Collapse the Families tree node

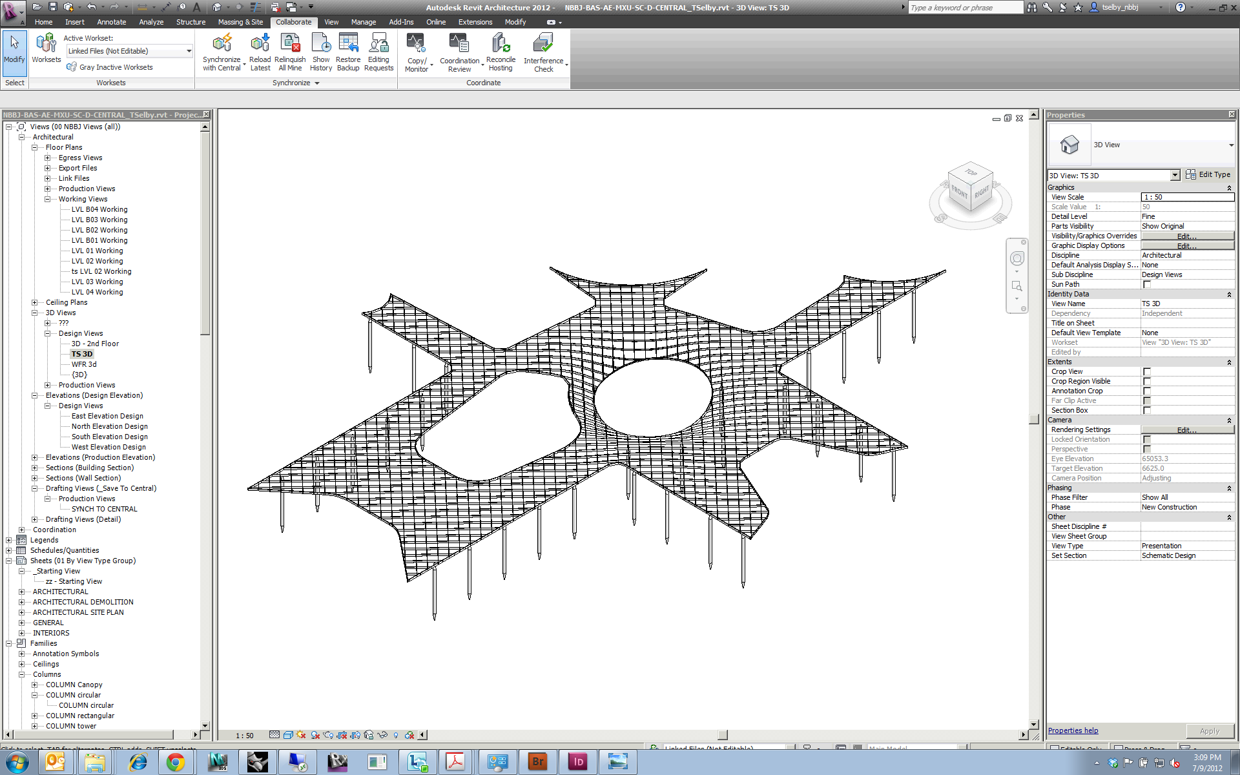pos(9,643)
